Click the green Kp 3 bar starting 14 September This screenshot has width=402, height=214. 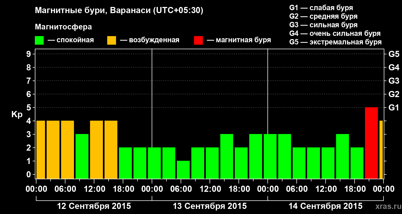pos(270,156)
